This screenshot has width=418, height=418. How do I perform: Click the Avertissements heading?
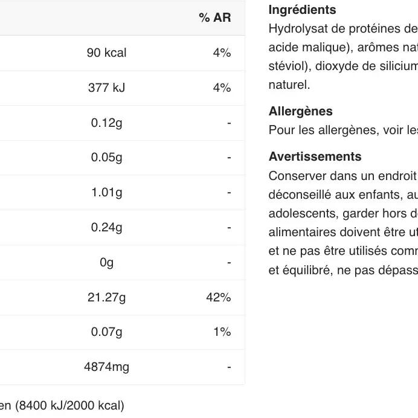[x=315, y=156]
